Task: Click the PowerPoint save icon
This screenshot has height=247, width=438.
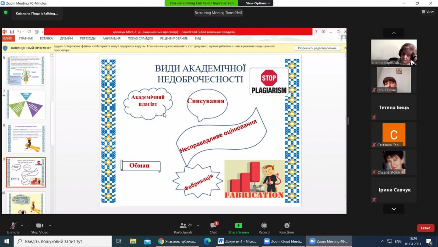Action: (12, 32)
